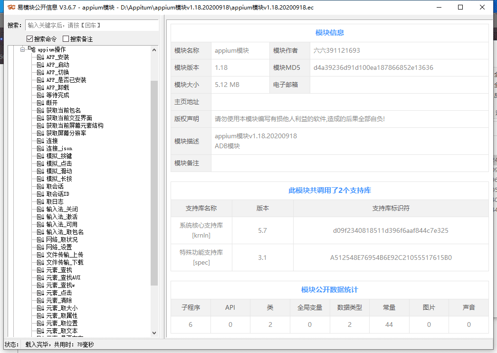Select the 模拟_按键 subroutine icon
This screenshot has height=353, width=497.
[40, 156]
